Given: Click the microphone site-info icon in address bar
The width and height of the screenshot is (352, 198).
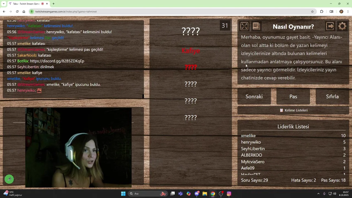Looking at the screenshot, I should 32,12.
